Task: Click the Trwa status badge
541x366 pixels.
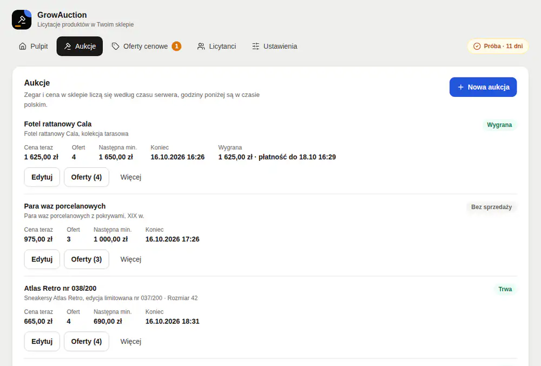Action: click(x=505, y=289)
